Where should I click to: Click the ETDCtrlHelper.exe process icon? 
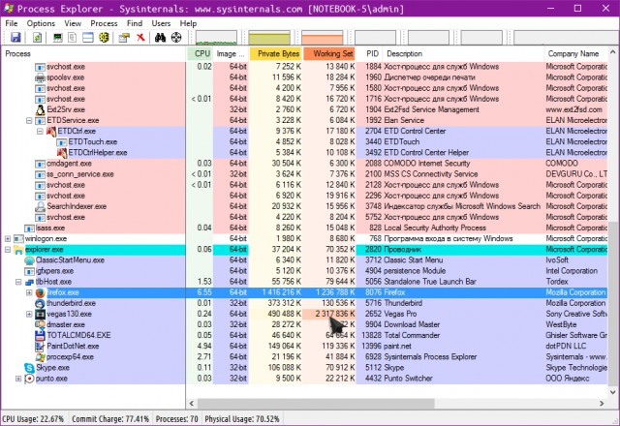coord(62,153)
